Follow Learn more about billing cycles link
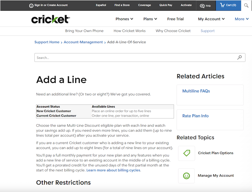The width and height of the screenshot is (252, 192). (x=113, y=170)
